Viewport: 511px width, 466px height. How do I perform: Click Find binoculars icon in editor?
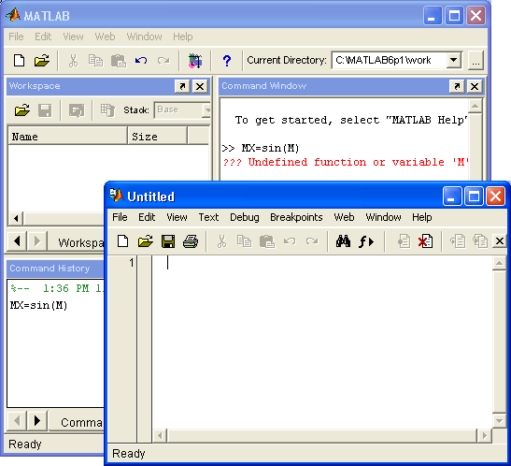pos(343,241)
